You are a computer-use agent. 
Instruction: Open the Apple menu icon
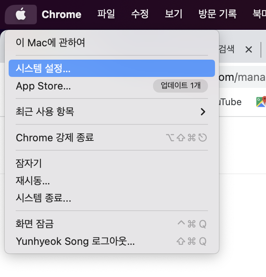(21, 14)
